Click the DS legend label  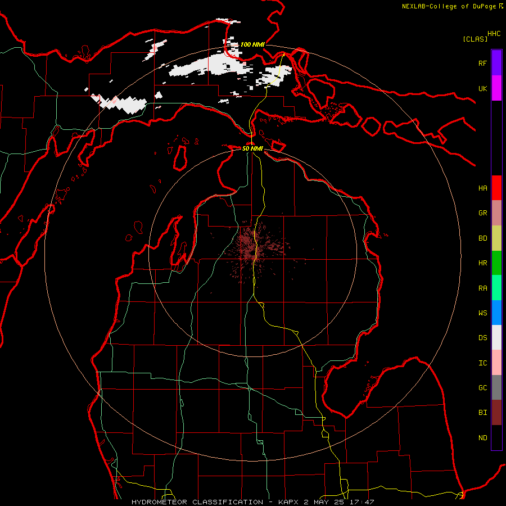(482, 338)
